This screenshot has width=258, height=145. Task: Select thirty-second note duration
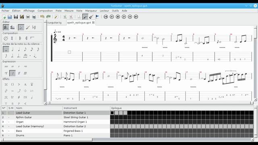(x=38, y=49)
